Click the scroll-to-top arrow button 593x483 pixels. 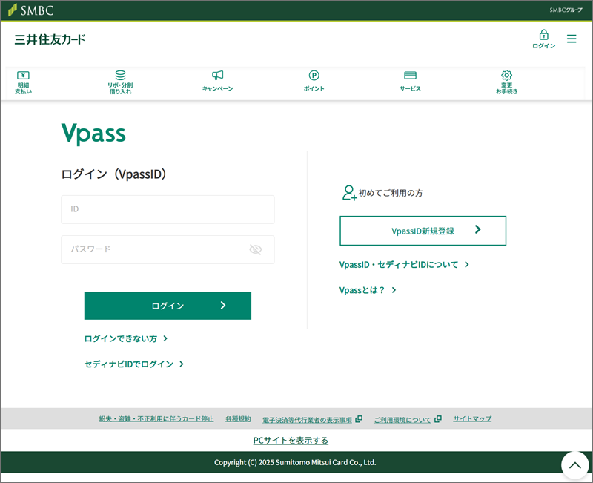click(575, 465)
